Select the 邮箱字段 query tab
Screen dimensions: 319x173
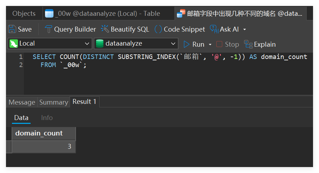(241, 14)
